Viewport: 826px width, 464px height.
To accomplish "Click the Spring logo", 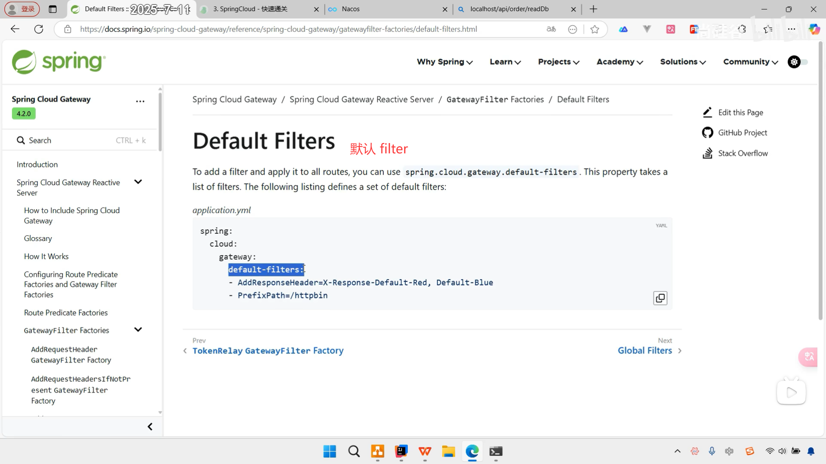I will (59, 62).
